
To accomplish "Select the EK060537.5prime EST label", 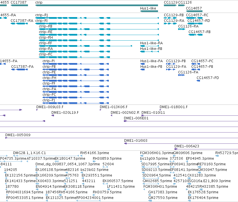I will click(118, 181).
